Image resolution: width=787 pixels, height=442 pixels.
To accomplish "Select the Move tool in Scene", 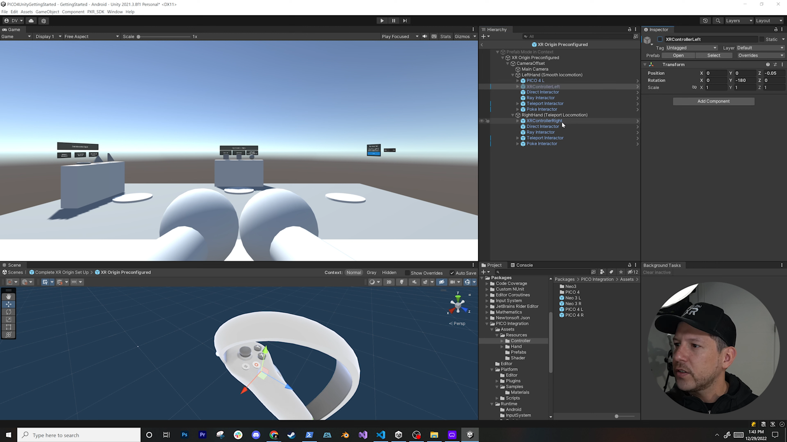I will point(8,304).
